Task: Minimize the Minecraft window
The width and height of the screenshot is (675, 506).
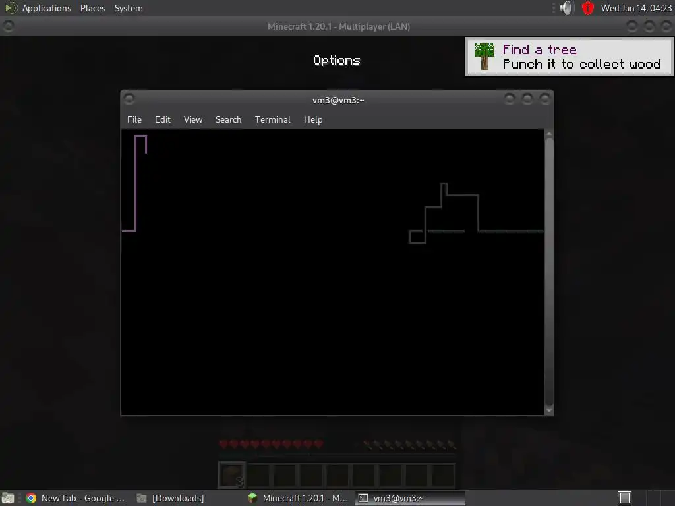Action: [x=632, y=26]
